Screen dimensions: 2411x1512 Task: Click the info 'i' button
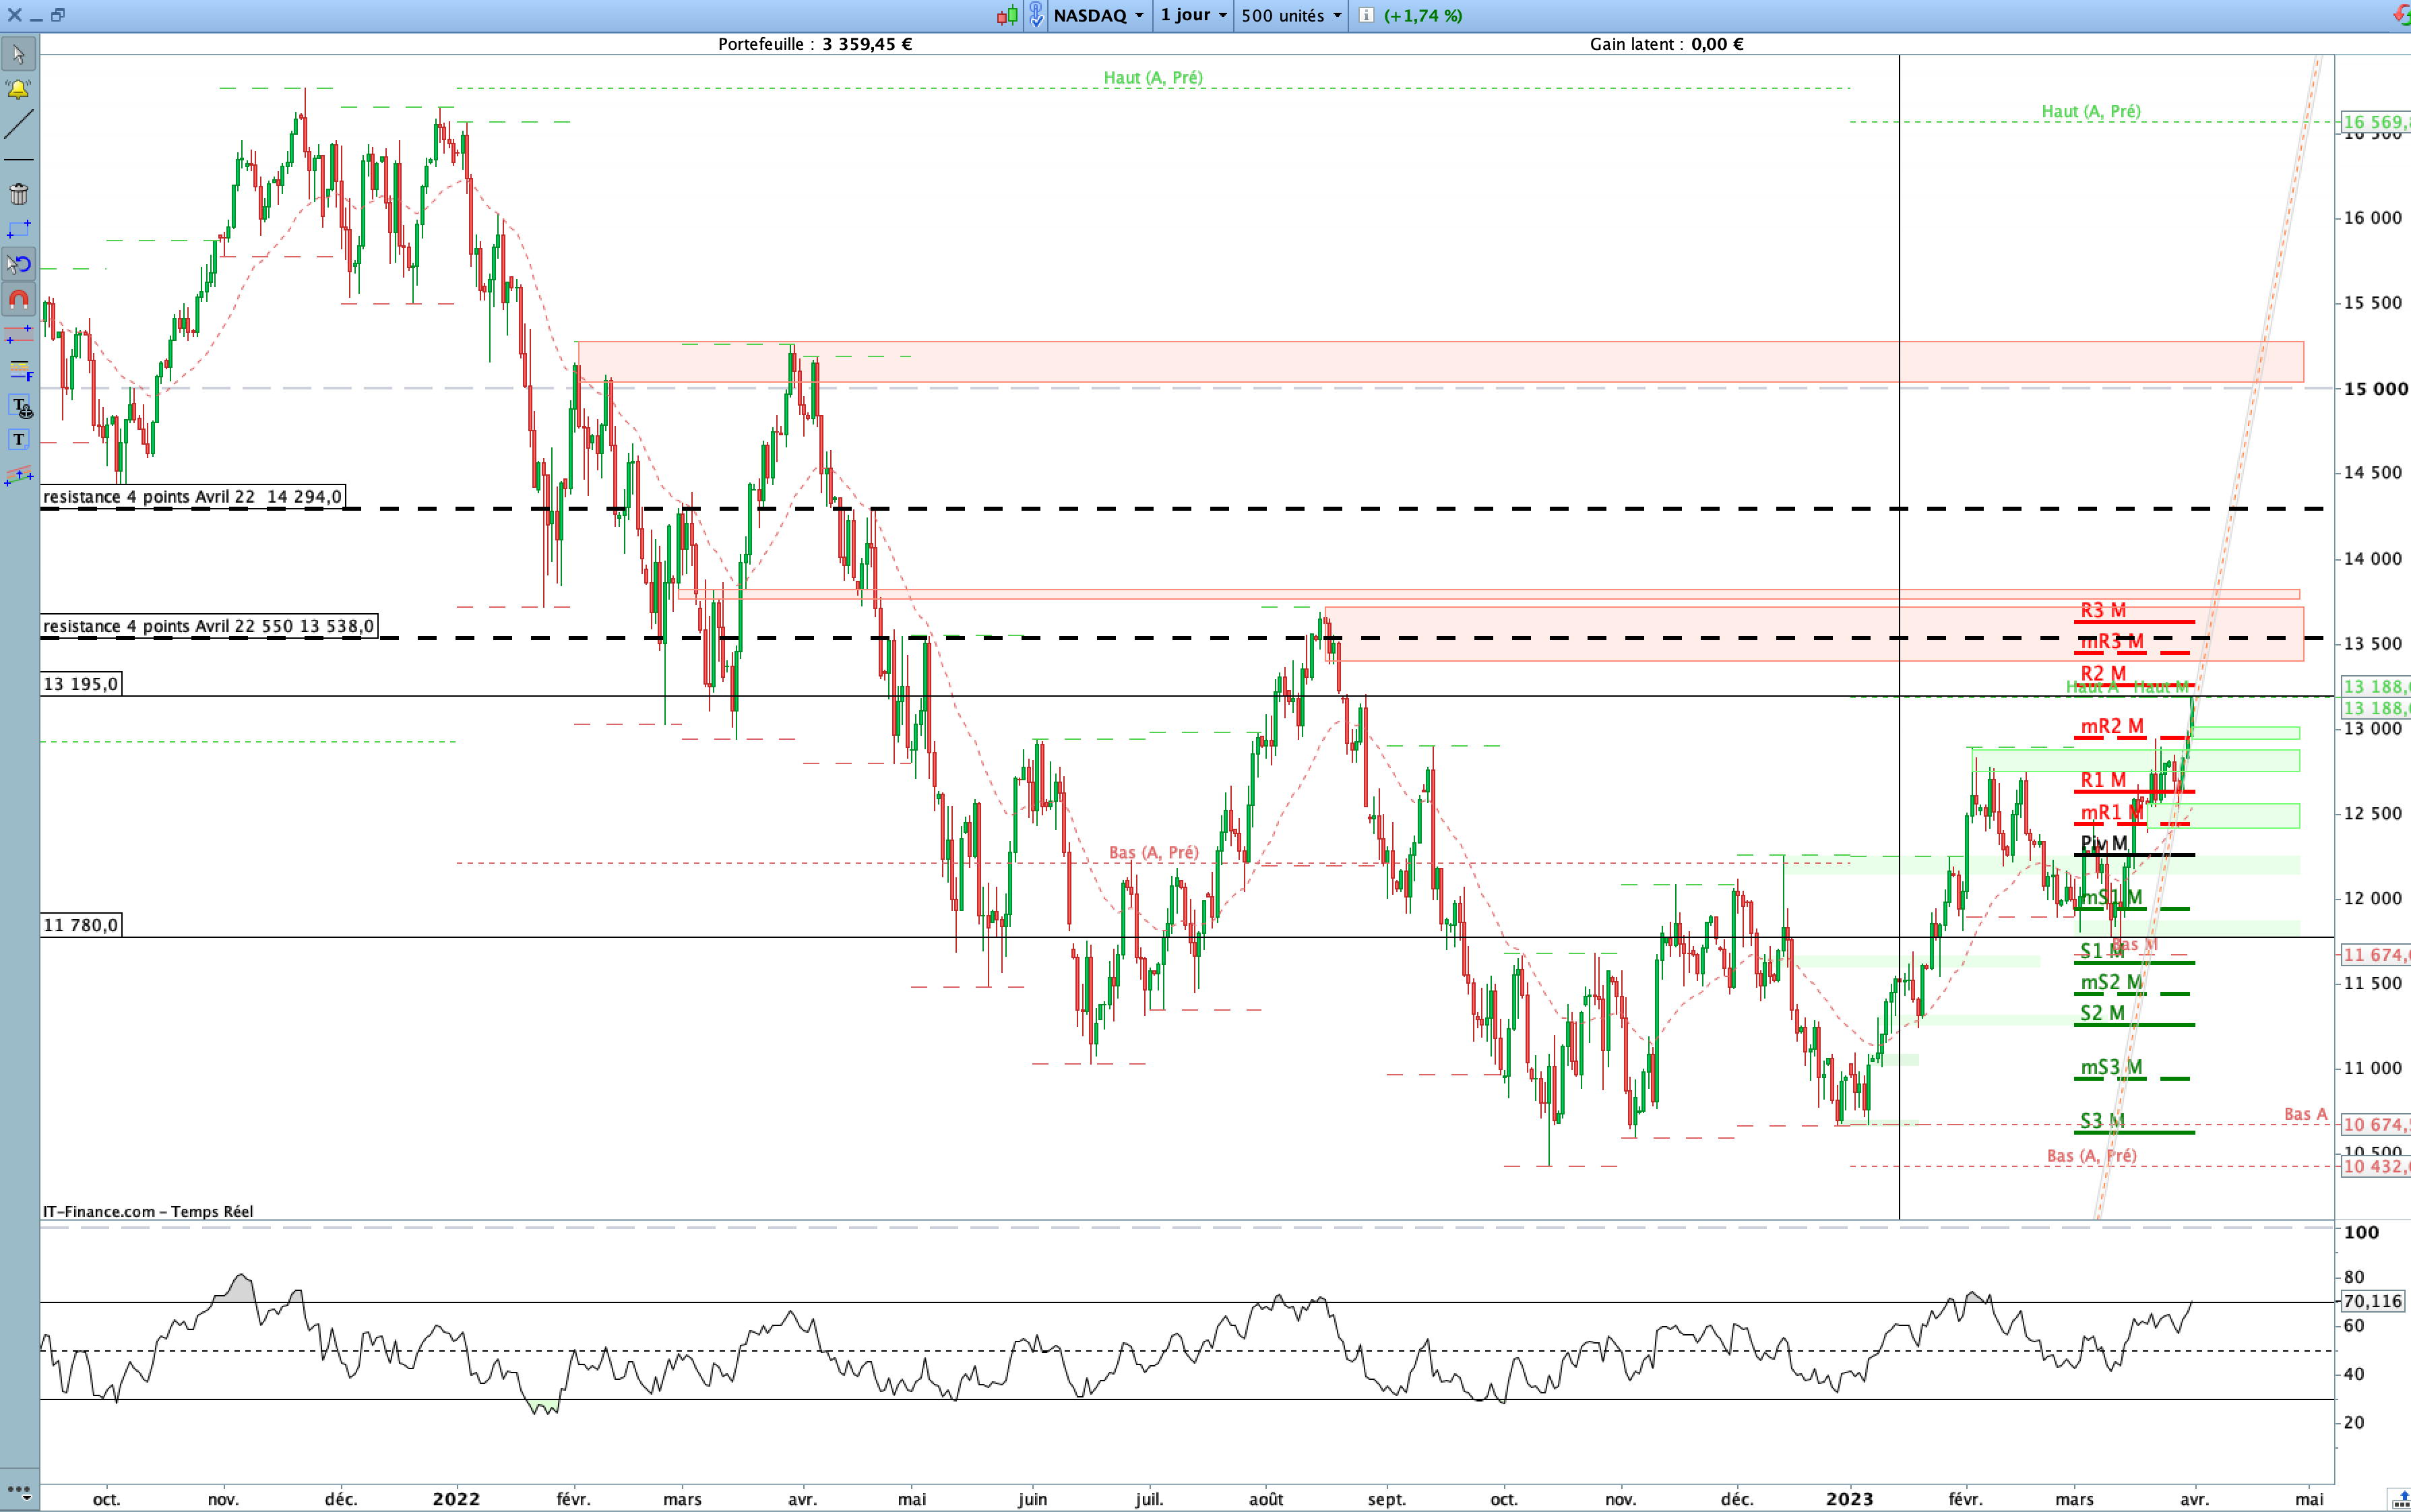pos(1366,15)
